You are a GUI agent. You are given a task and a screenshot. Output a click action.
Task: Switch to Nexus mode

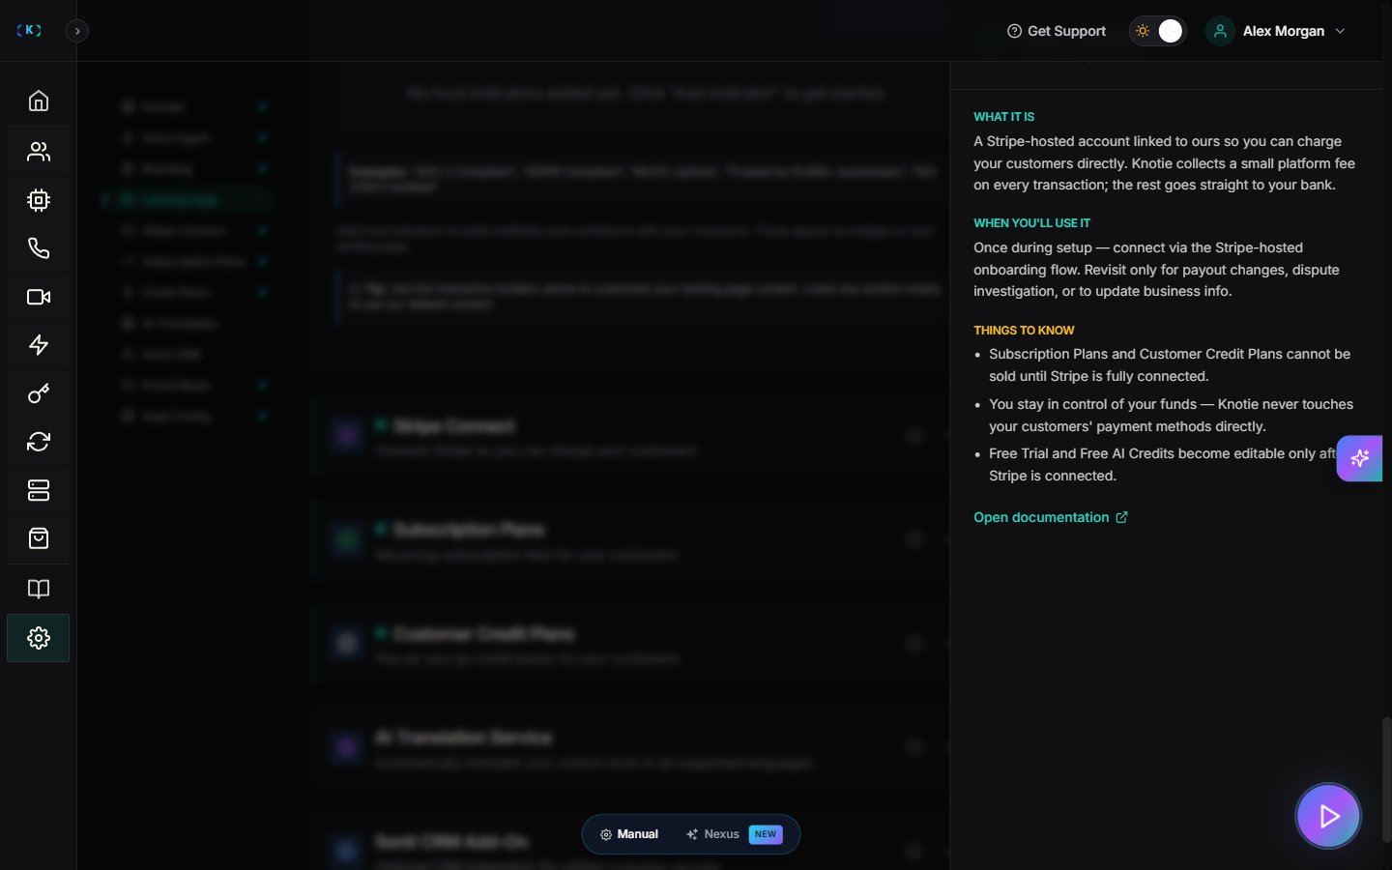pos(735,834)
